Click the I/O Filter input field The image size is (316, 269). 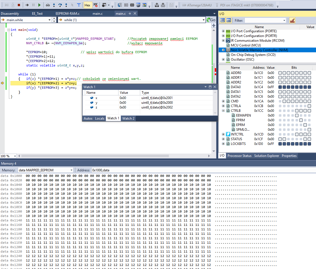point(263,20)
